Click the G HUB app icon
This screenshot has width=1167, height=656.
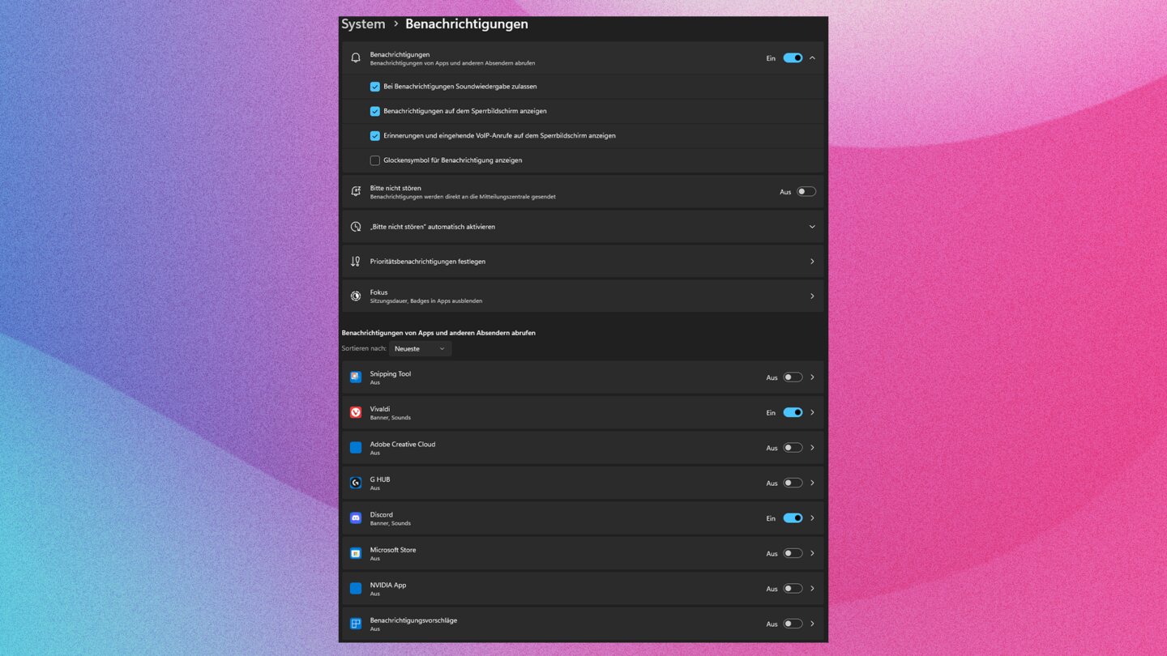(x=355, y=483)
